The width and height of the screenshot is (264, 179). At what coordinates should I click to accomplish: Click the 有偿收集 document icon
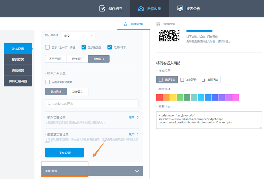(158, 24)
